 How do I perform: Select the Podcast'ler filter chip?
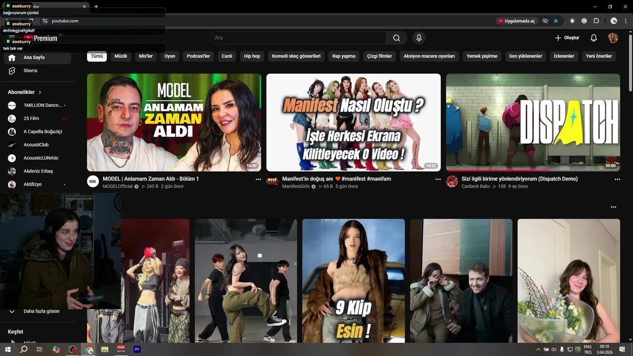(198, 56)
